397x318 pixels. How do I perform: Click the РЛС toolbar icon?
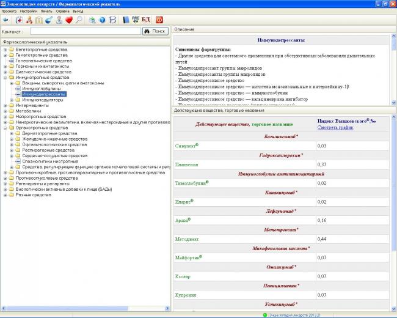click(x=136, y=20)
